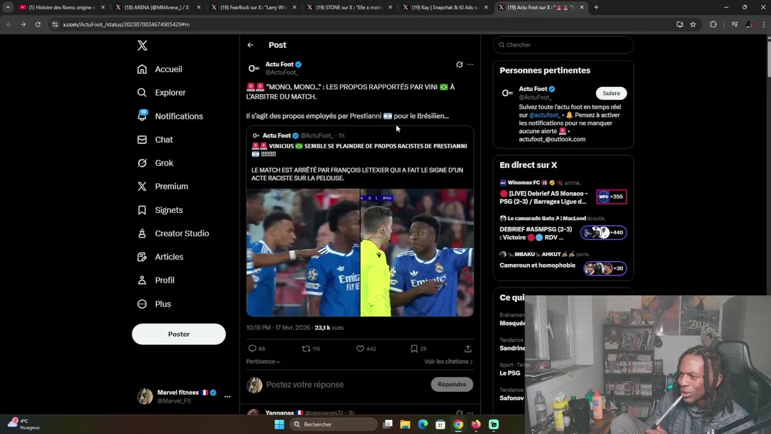Click the Marvel fitness profile avatar

click(x=145, y=396)
